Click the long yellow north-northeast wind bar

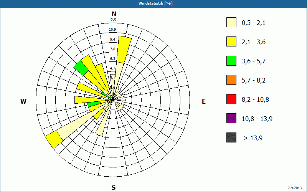point(124,50)
